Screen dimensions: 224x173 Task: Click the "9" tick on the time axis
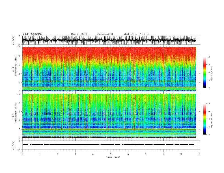[x=181, y=154]
